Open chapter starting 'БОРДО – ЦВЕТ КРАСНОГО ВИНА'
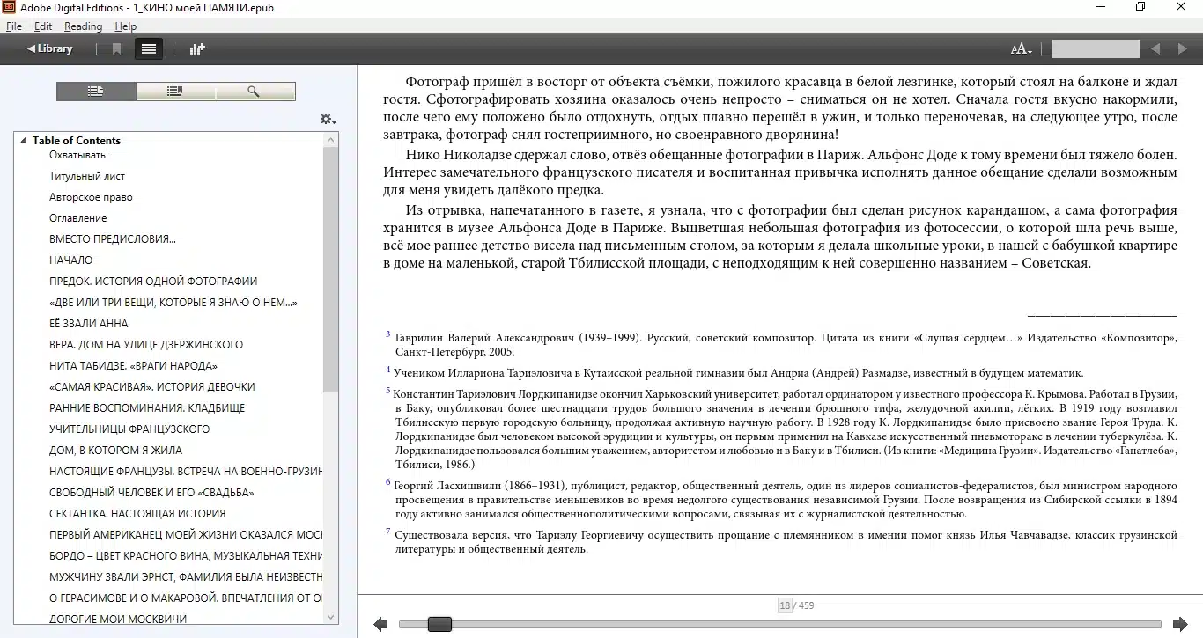 [x=186, y=556]
